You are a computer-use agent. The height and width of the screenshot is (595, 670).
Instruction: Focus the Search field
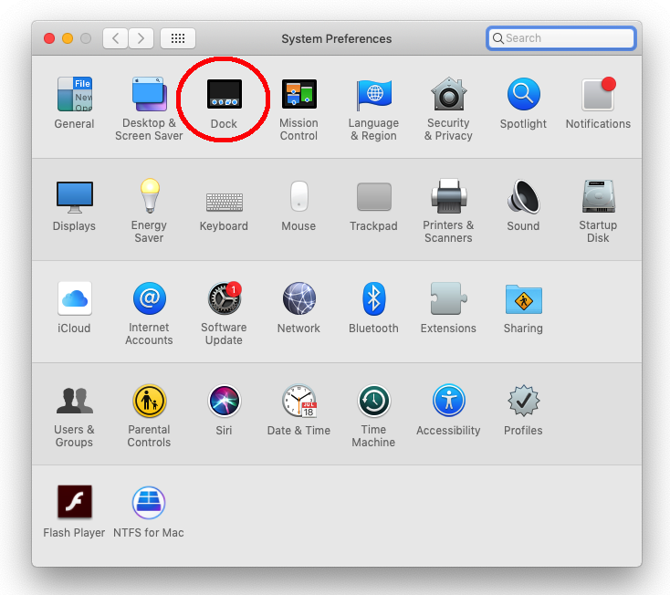561,38
